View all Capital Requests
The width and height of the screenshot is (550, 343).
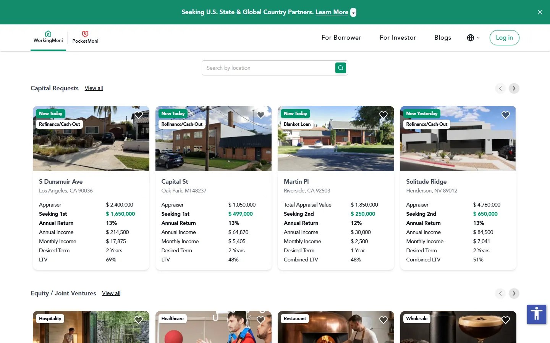point(94,88)
